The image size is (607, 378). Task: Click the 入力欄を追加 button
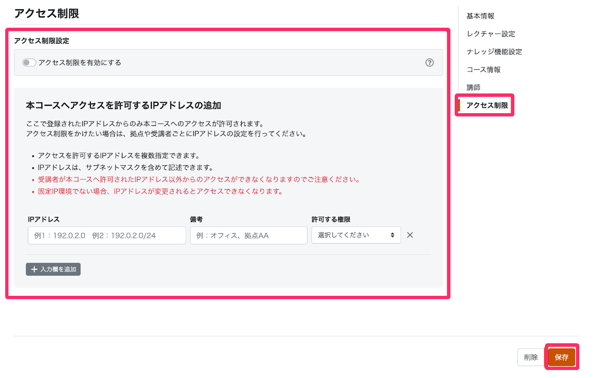pyautogui.click(x=53, y=269)
